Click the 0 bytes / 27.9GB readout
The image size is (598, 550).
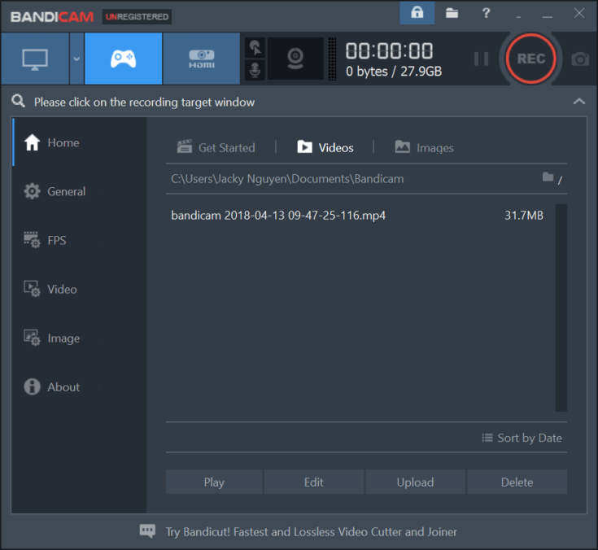click(x=394, y=72)
